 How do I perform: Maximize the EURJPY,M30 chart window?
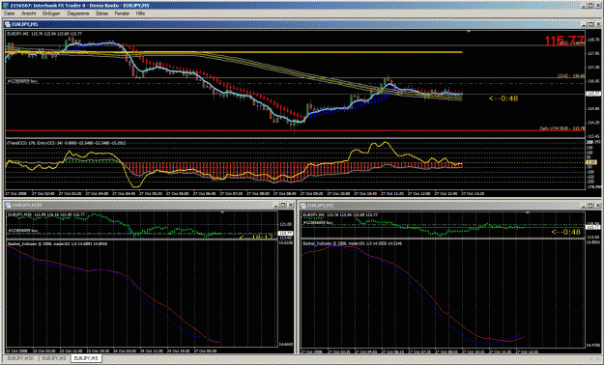point(283,206)
